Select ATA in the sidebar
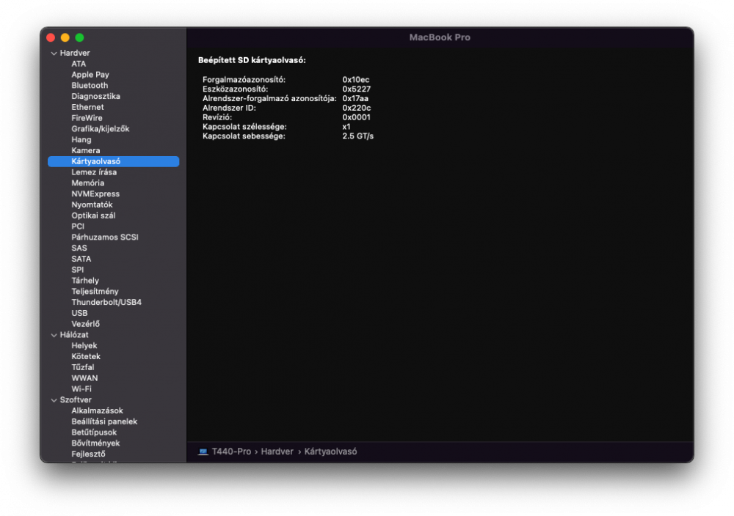The height and width of the screenshot is (516, 734). (x=79, y=64)
